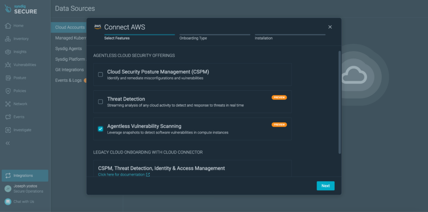Uncheck Agentless Vulnerability Scanning

point(100,129)
